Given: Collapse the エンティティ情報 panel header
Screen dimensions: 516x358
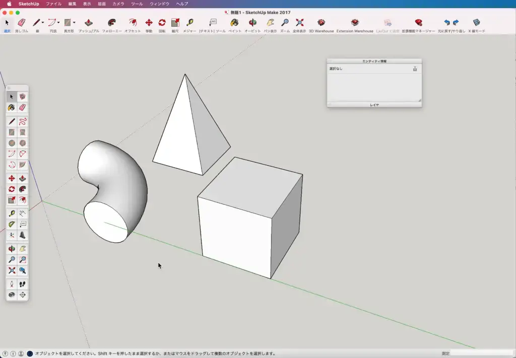Looking at the screenshot, I should pyautogui.click(x=374, y=61).
